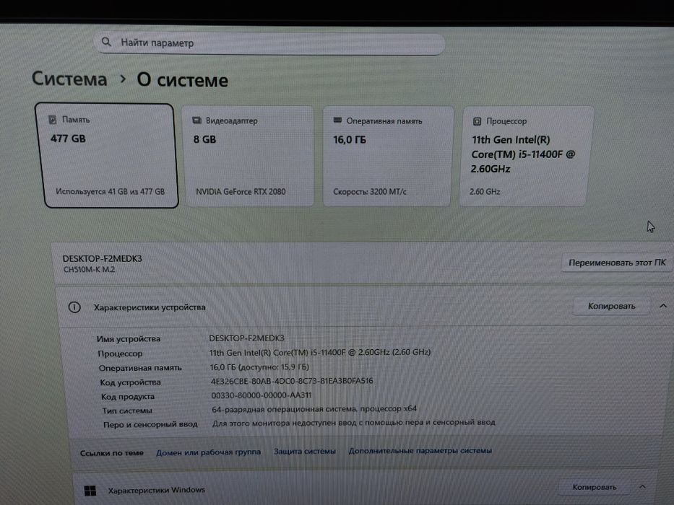Open the Процессор i5-11400F card
Screen dimensions: 674x505
(x=526, y=157)
